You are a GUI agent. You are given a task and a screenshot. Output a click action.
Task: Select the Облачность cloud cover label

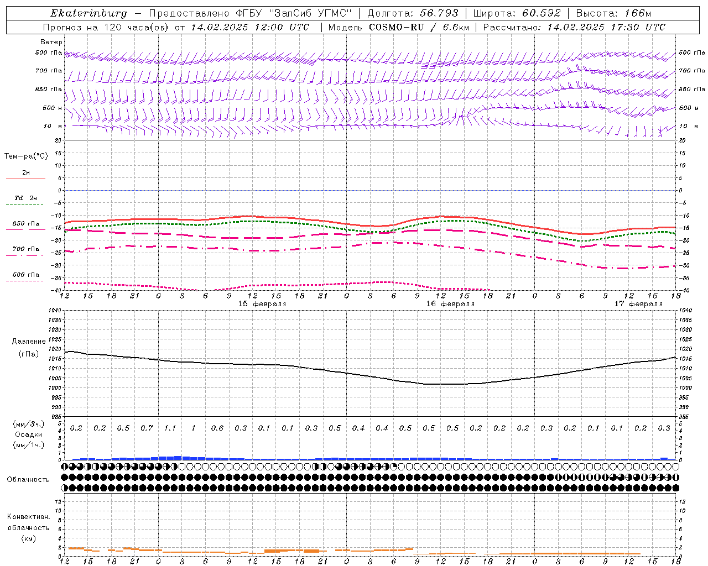point(28,480)
